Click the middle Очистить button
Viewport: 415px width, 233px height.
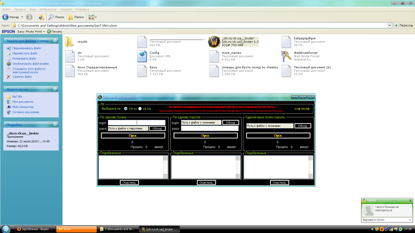206,183
